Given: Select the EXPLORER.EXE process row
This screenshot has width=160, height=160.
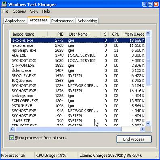Looking at the screenshot, I should [x=78, y=101].
